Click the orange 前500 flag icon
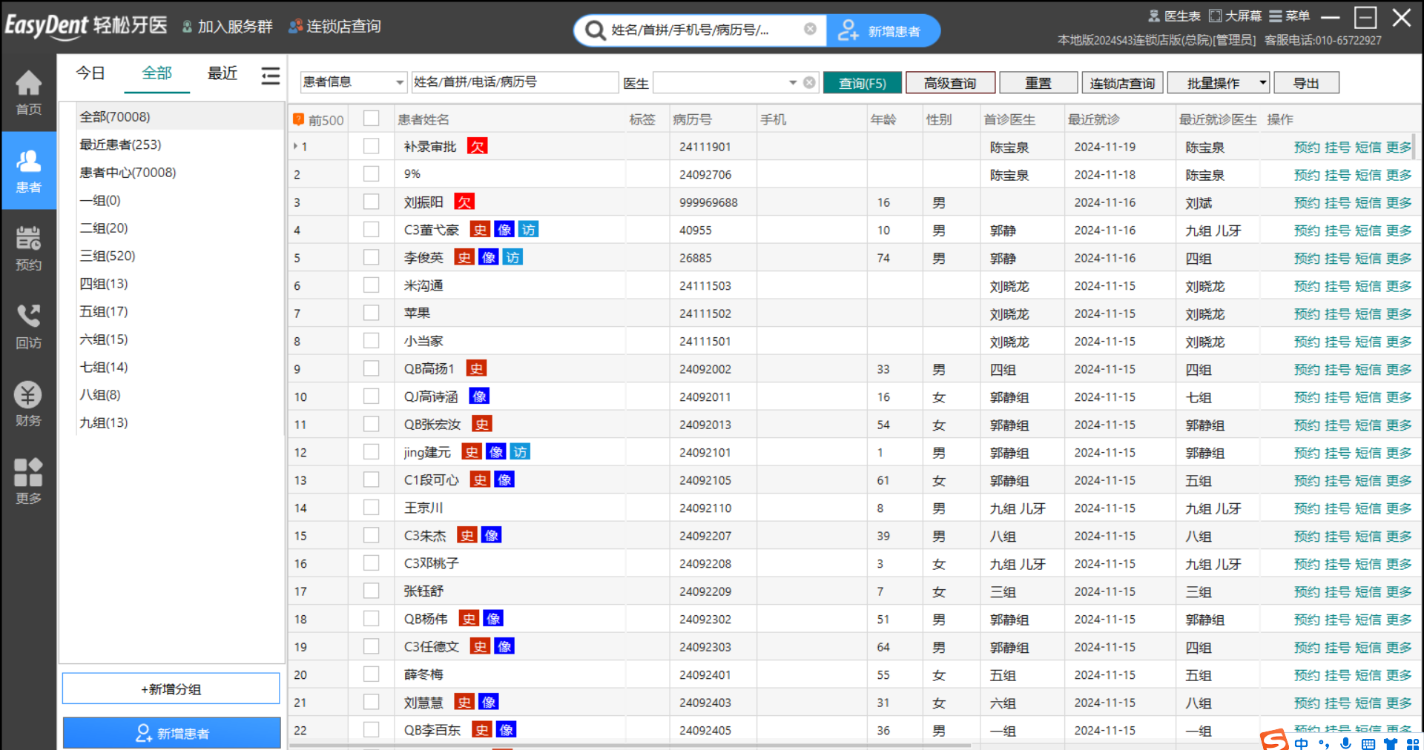Image resolution: width=1424 pixels, height=750 pixels. click(x=298, y=119)
